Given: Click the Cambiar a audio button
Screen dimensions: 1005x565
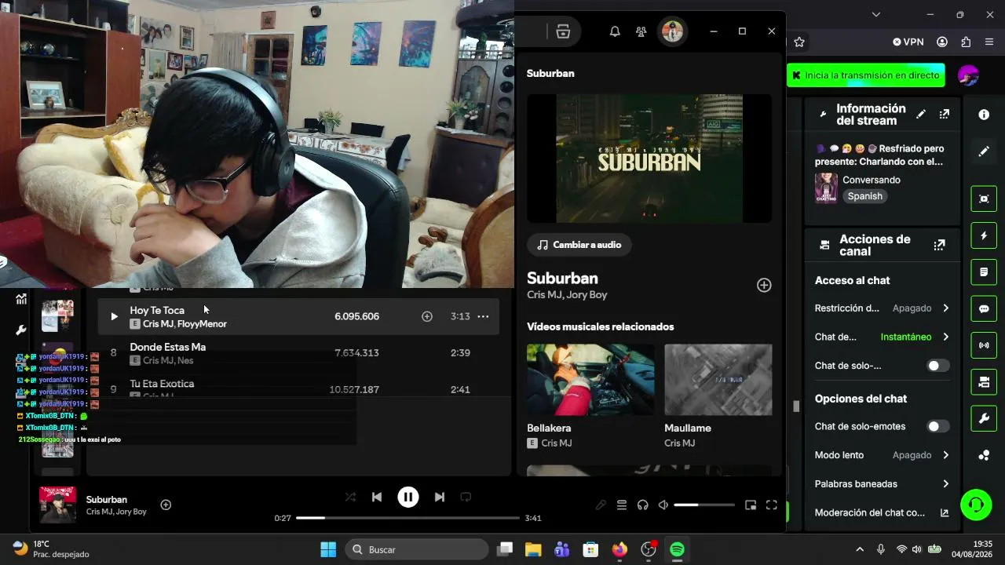Looking at the screenshot, I should [x=579, y=245].
